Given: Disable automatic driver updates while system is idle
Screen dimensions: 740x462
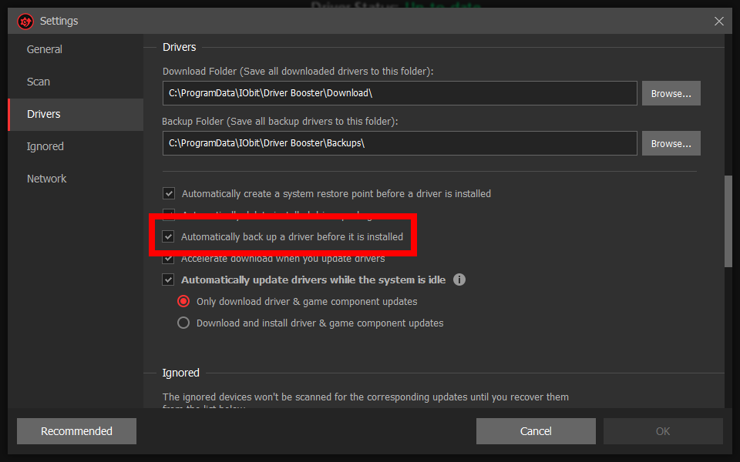Looking at the screenshot, I should tap(168, 280).
